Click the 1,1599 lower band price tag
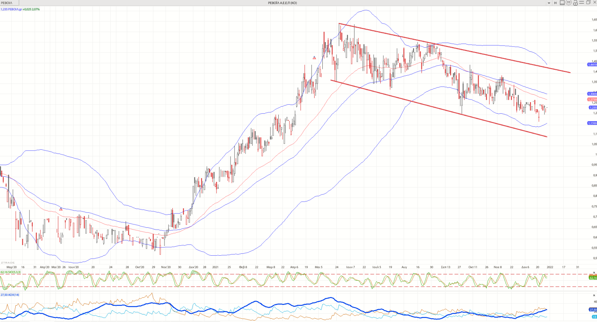This screenshot has height=322, width=597. pos(592,123)
